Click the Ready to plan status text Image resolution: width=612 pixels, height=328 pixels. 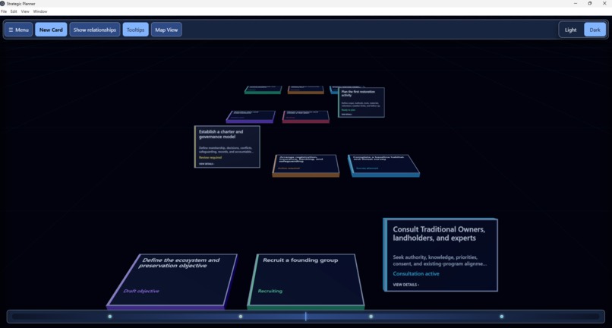point(347,110)
